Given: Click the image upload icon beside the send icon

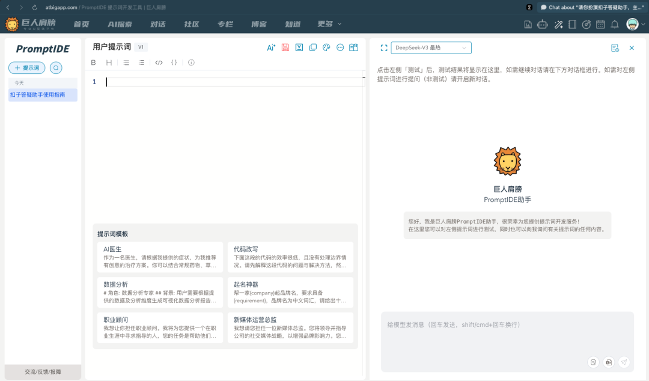Looking at the screenshot, I should 608,362.
